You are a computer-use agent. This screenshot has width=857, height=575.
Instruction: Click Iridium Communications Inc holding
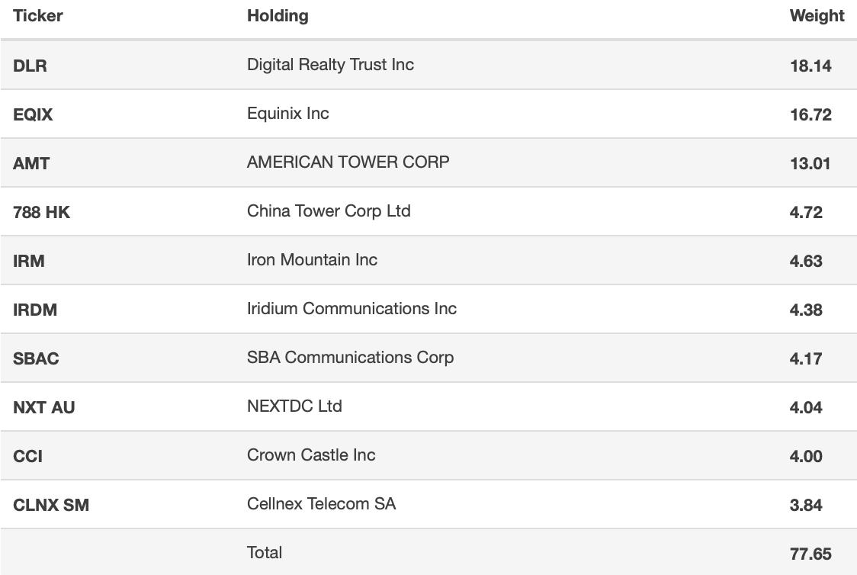coord(352,308)
